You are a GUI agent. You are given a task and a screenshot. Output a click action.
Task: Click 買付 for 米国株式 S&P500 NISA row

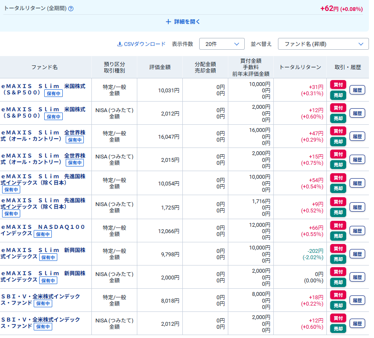point(338,108)
